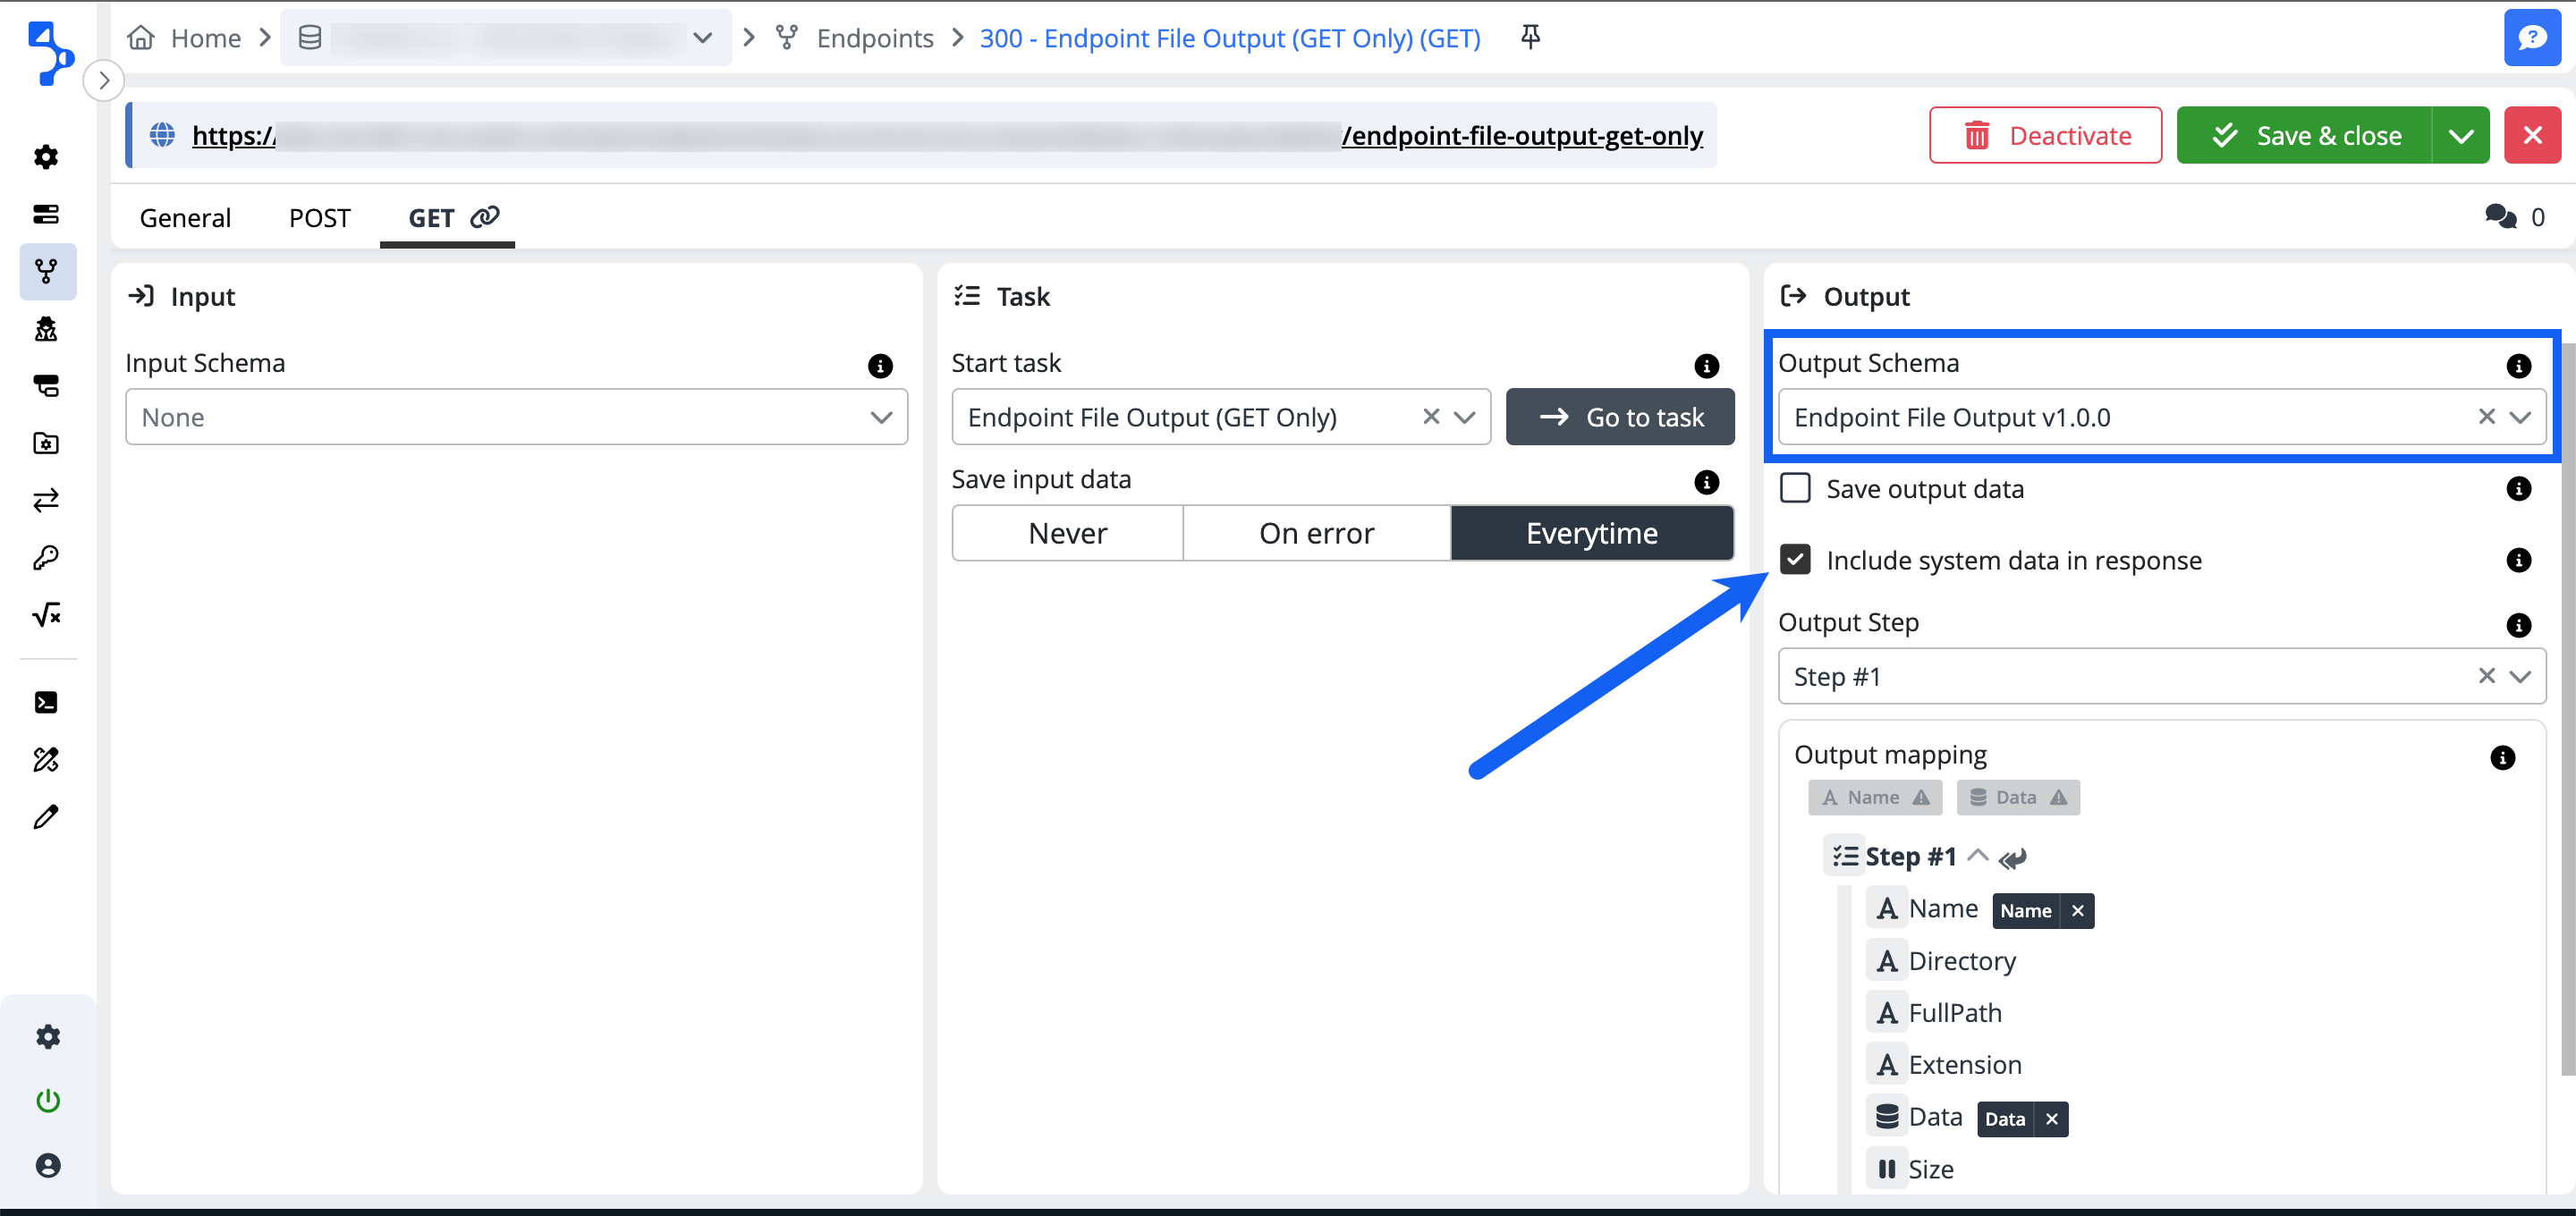The image size is (2576, 1216).
Task: Switch to the POST tab
Action: pyautogui.click(x=319, y=217)
